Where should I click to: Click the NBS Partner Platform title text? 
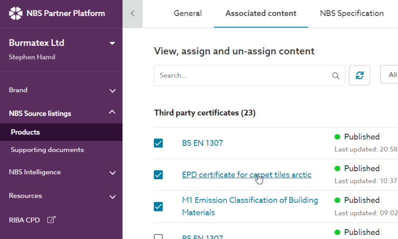tap(66, 13)
